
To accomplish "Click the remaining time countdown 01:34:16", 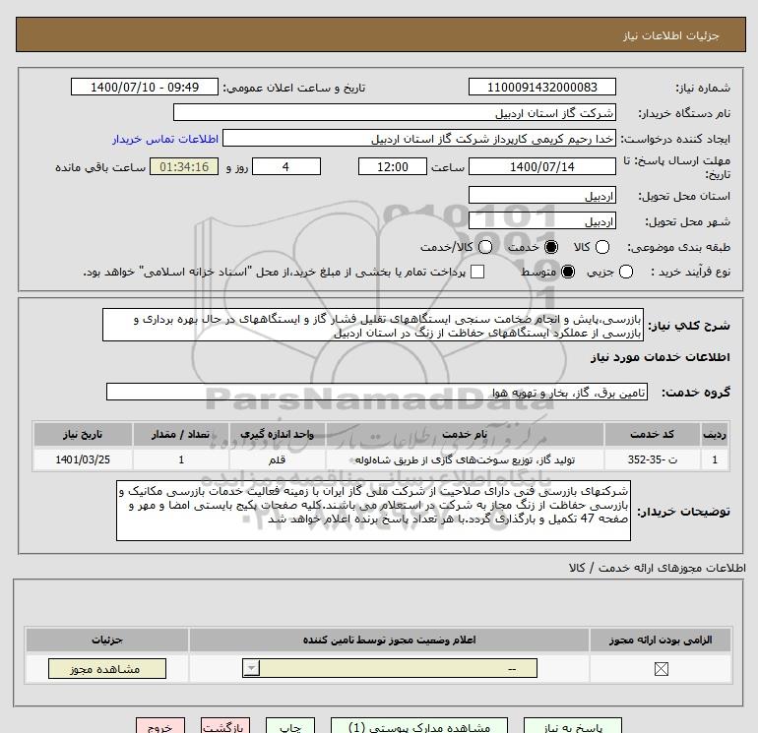I will click(x=184, y=166).
